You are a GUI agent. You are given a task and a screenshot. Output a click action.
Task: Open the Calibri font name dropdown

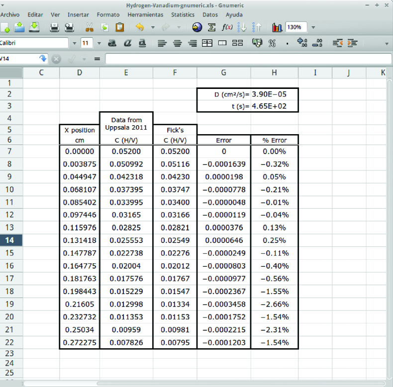click(75, 43)
